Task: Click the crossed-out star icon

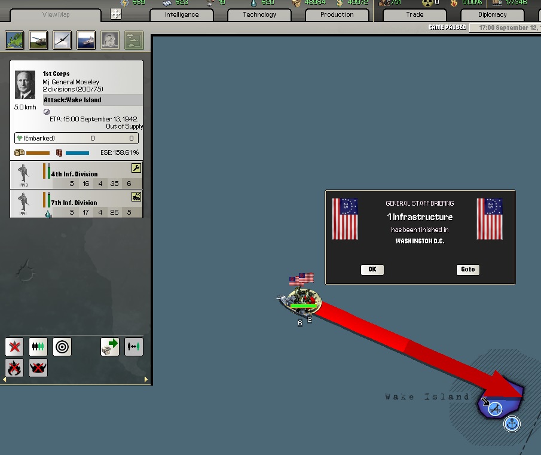Action: tap(14, 347)
